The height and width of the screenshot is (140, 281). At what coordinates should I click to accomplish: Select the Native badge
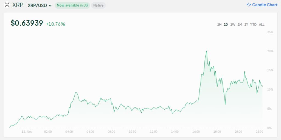pos(98,5)
